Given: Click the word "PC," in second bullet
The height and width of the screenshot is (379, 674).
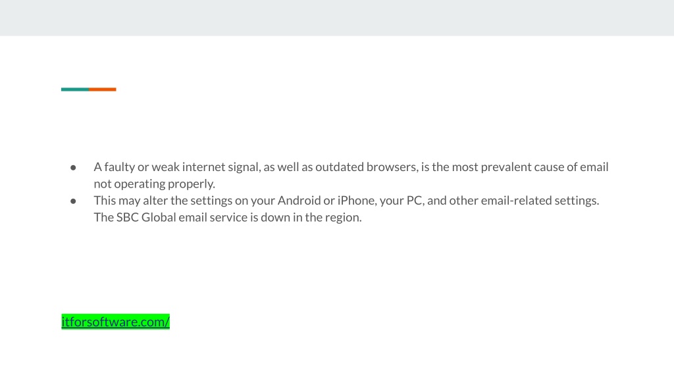Looking at the screenshot, I should click(415, 201).
